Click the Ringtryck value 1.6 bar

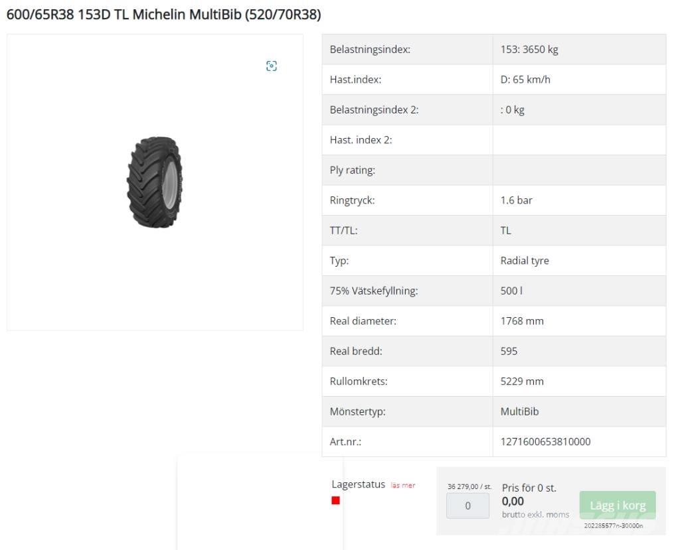click(516, 200)
